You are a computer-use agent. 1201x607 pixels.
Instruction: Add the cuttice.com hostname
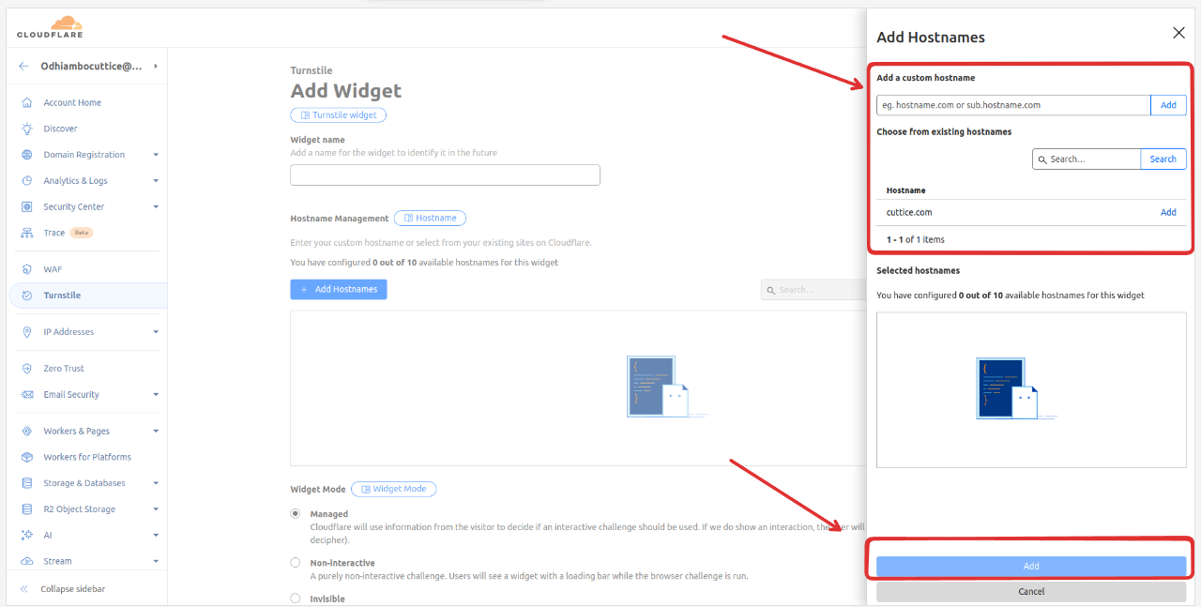1168,212
